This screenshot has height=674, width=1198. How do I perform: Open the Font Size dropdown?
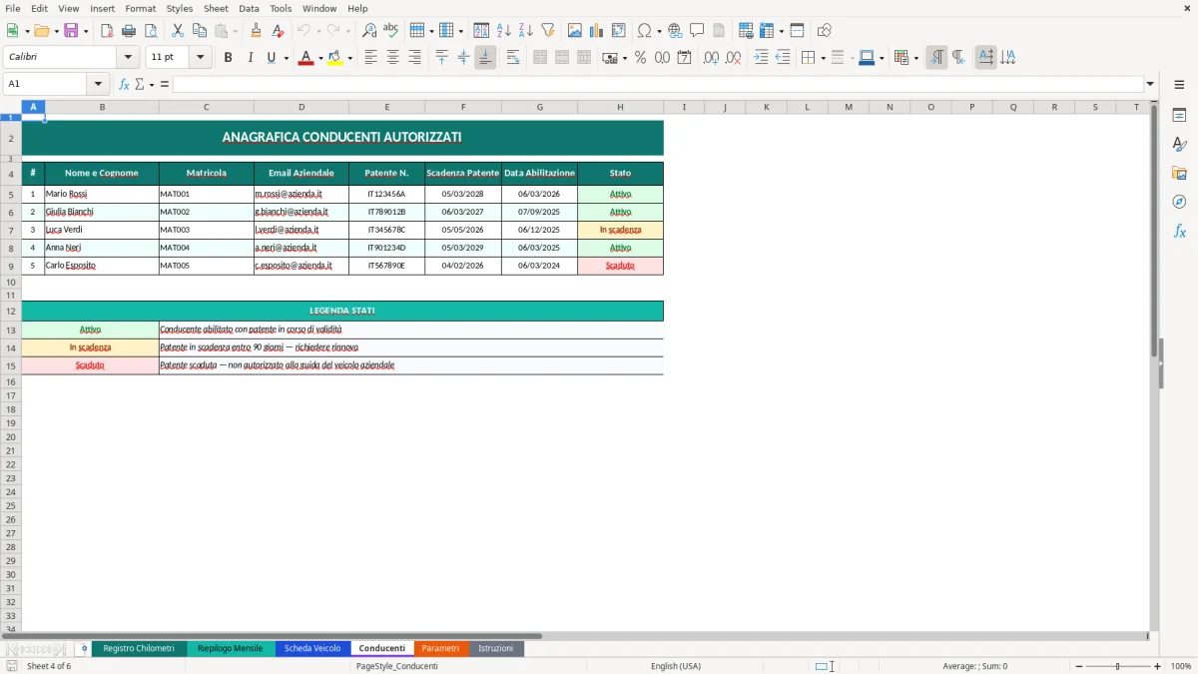pos(201,58)
